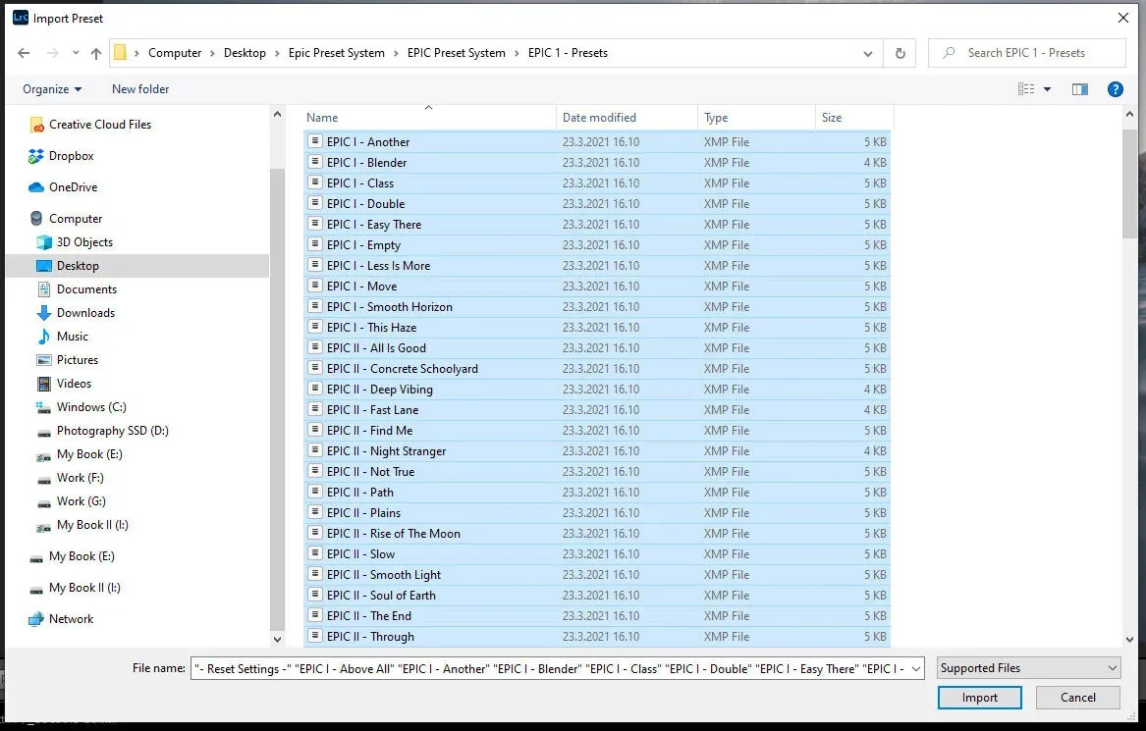Screen dimensions: 1146x731
Task: Sort files by Date modified column
Action: pyautogui.click(x=601, y=117)
